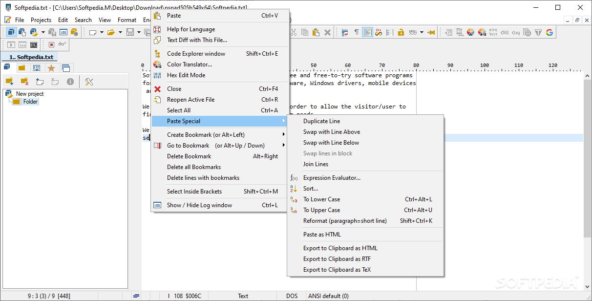Toggle the pushpin stay-on-top button

click(431, 32)
